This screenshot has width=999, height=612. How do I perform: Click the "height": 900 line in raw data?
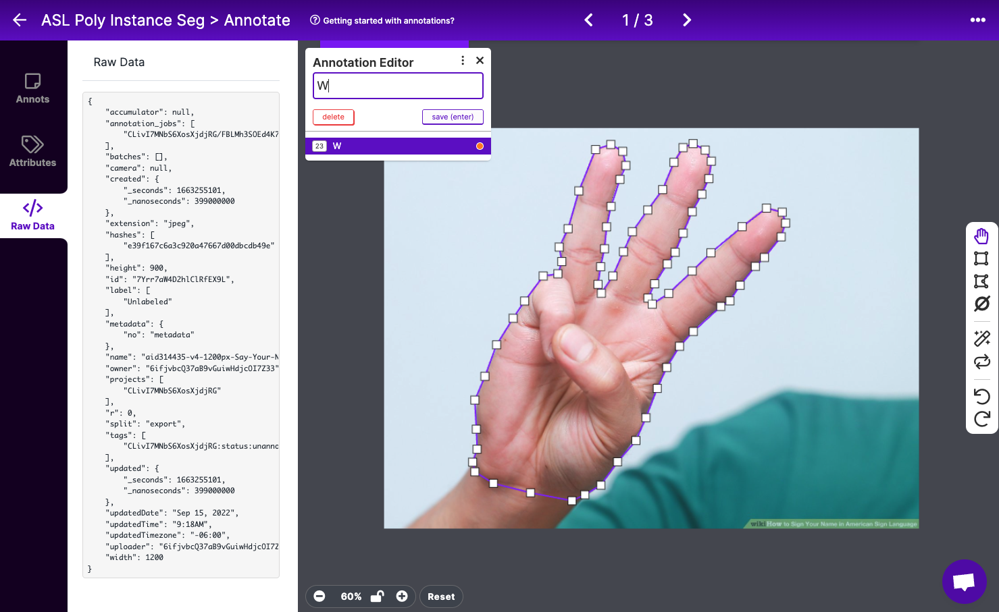tap(136, 268)
